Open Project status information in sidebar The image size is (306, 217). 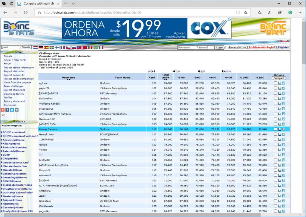(x=19, y=68)
